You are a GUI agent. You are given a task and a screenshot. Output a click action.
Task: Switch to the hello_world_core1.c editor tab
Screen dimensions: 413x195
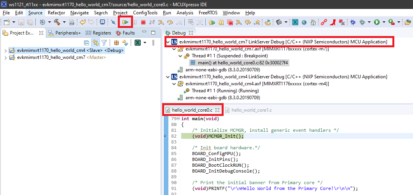point(251,110)
